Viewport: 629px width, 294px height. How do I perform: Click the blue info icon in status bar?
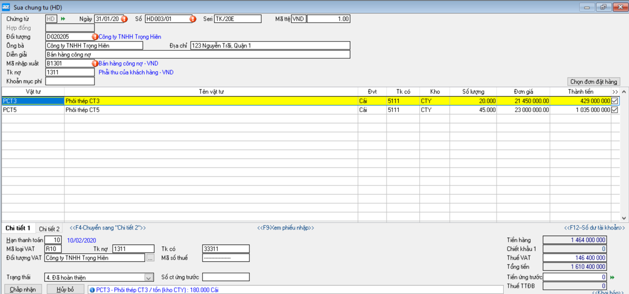(x=92, y=290)
